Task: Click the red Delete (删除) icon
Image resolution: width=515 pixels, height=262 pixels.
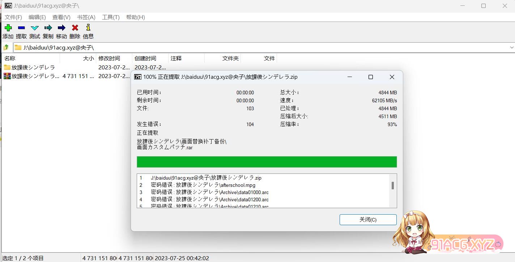Action: (75, 28)
